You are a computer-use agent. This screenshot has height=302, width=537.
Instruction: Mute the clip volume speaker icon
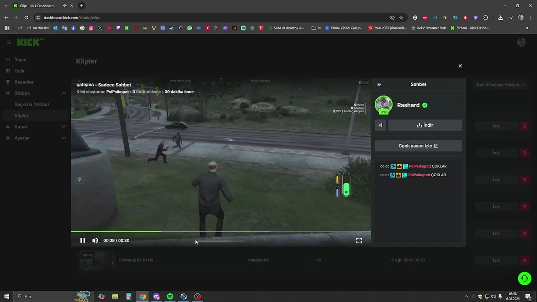point(95,240)
